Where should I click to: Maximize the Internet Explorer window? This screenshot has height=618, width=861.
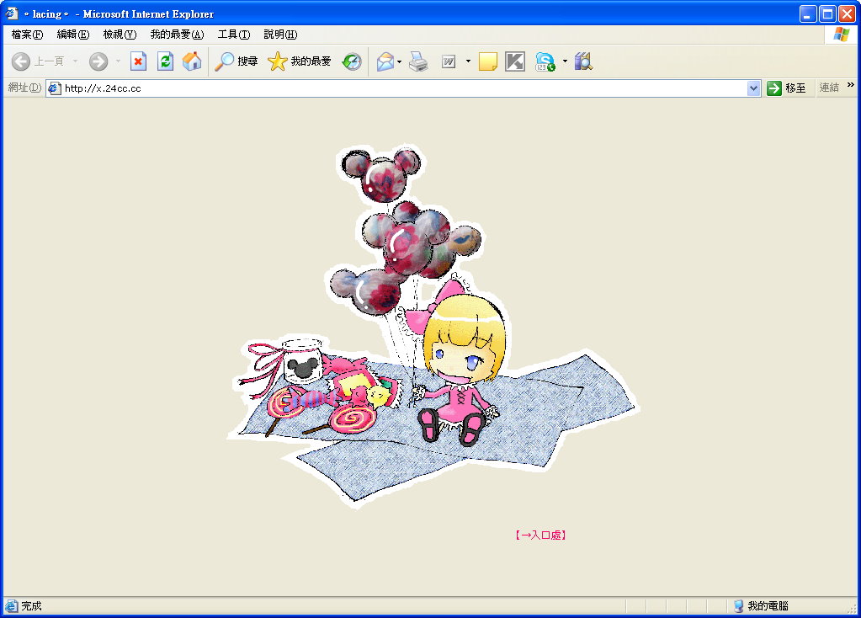827,13
